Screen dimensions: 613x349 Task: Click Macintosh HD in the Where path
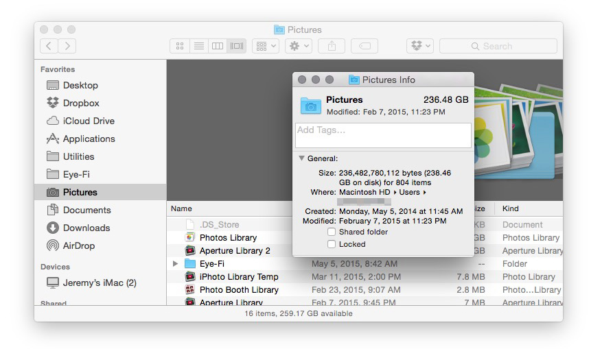point(365,192)
